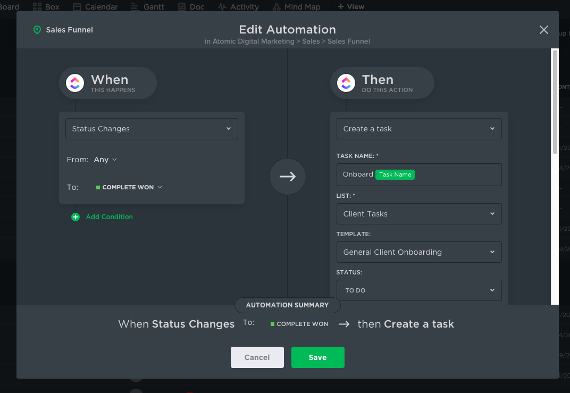The width and height of the screenshot is (570, 393).
Task: Click the ClickUp icon on the Then bubble
Action: [x=346, y=83]
